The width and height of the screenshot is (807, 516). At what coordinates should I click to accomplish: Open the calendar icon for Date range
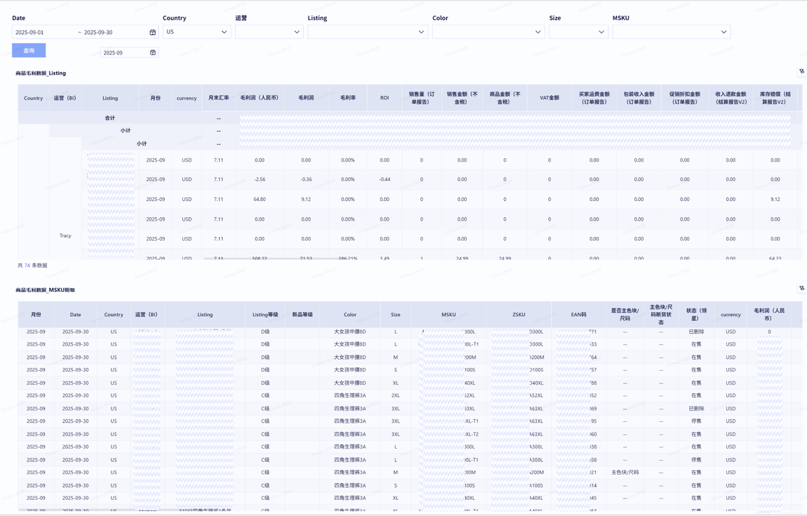[153, 32]
